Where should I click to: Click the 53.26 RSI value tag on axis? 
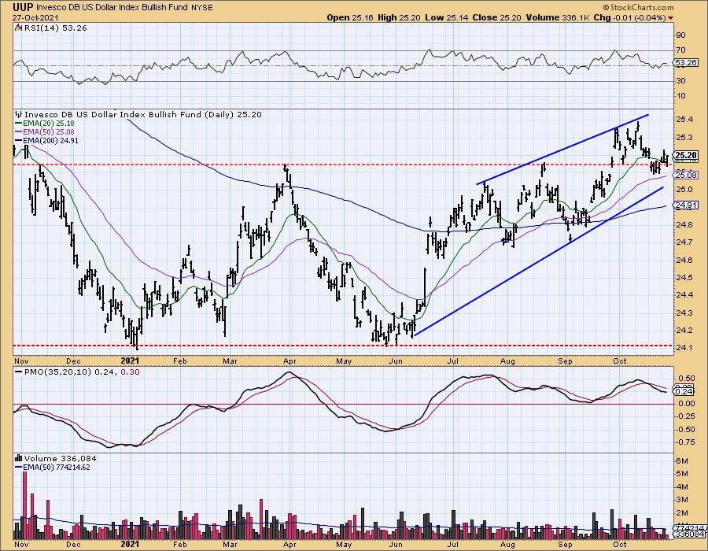click(686, 63)
